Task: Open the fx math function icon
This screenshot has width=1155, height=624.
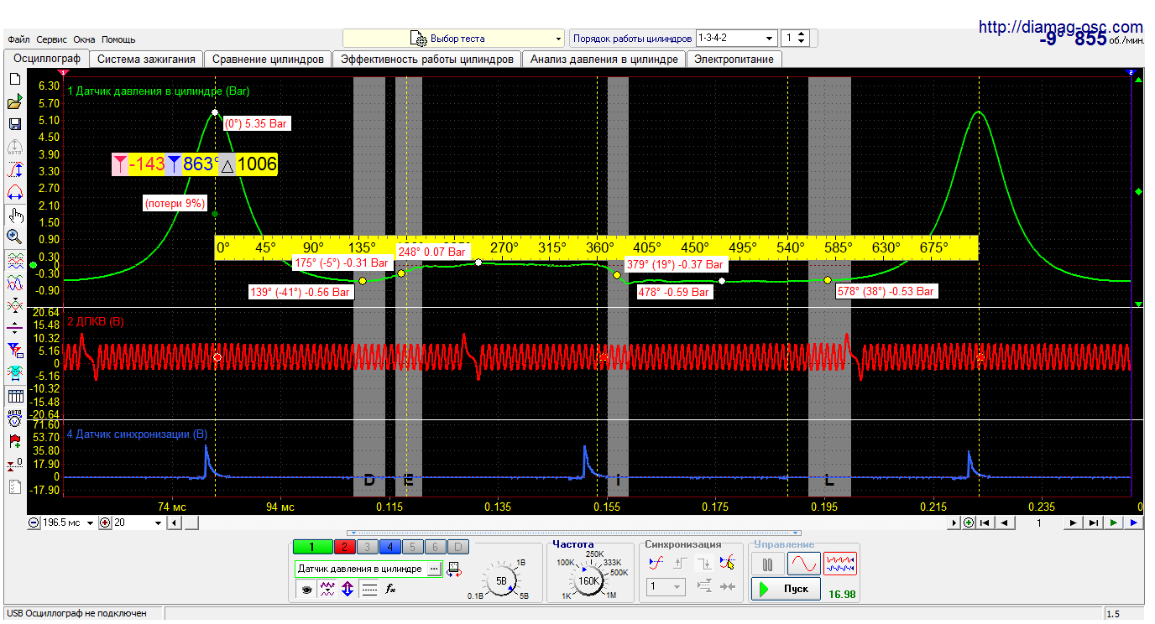Action: (x=390, y=590)
